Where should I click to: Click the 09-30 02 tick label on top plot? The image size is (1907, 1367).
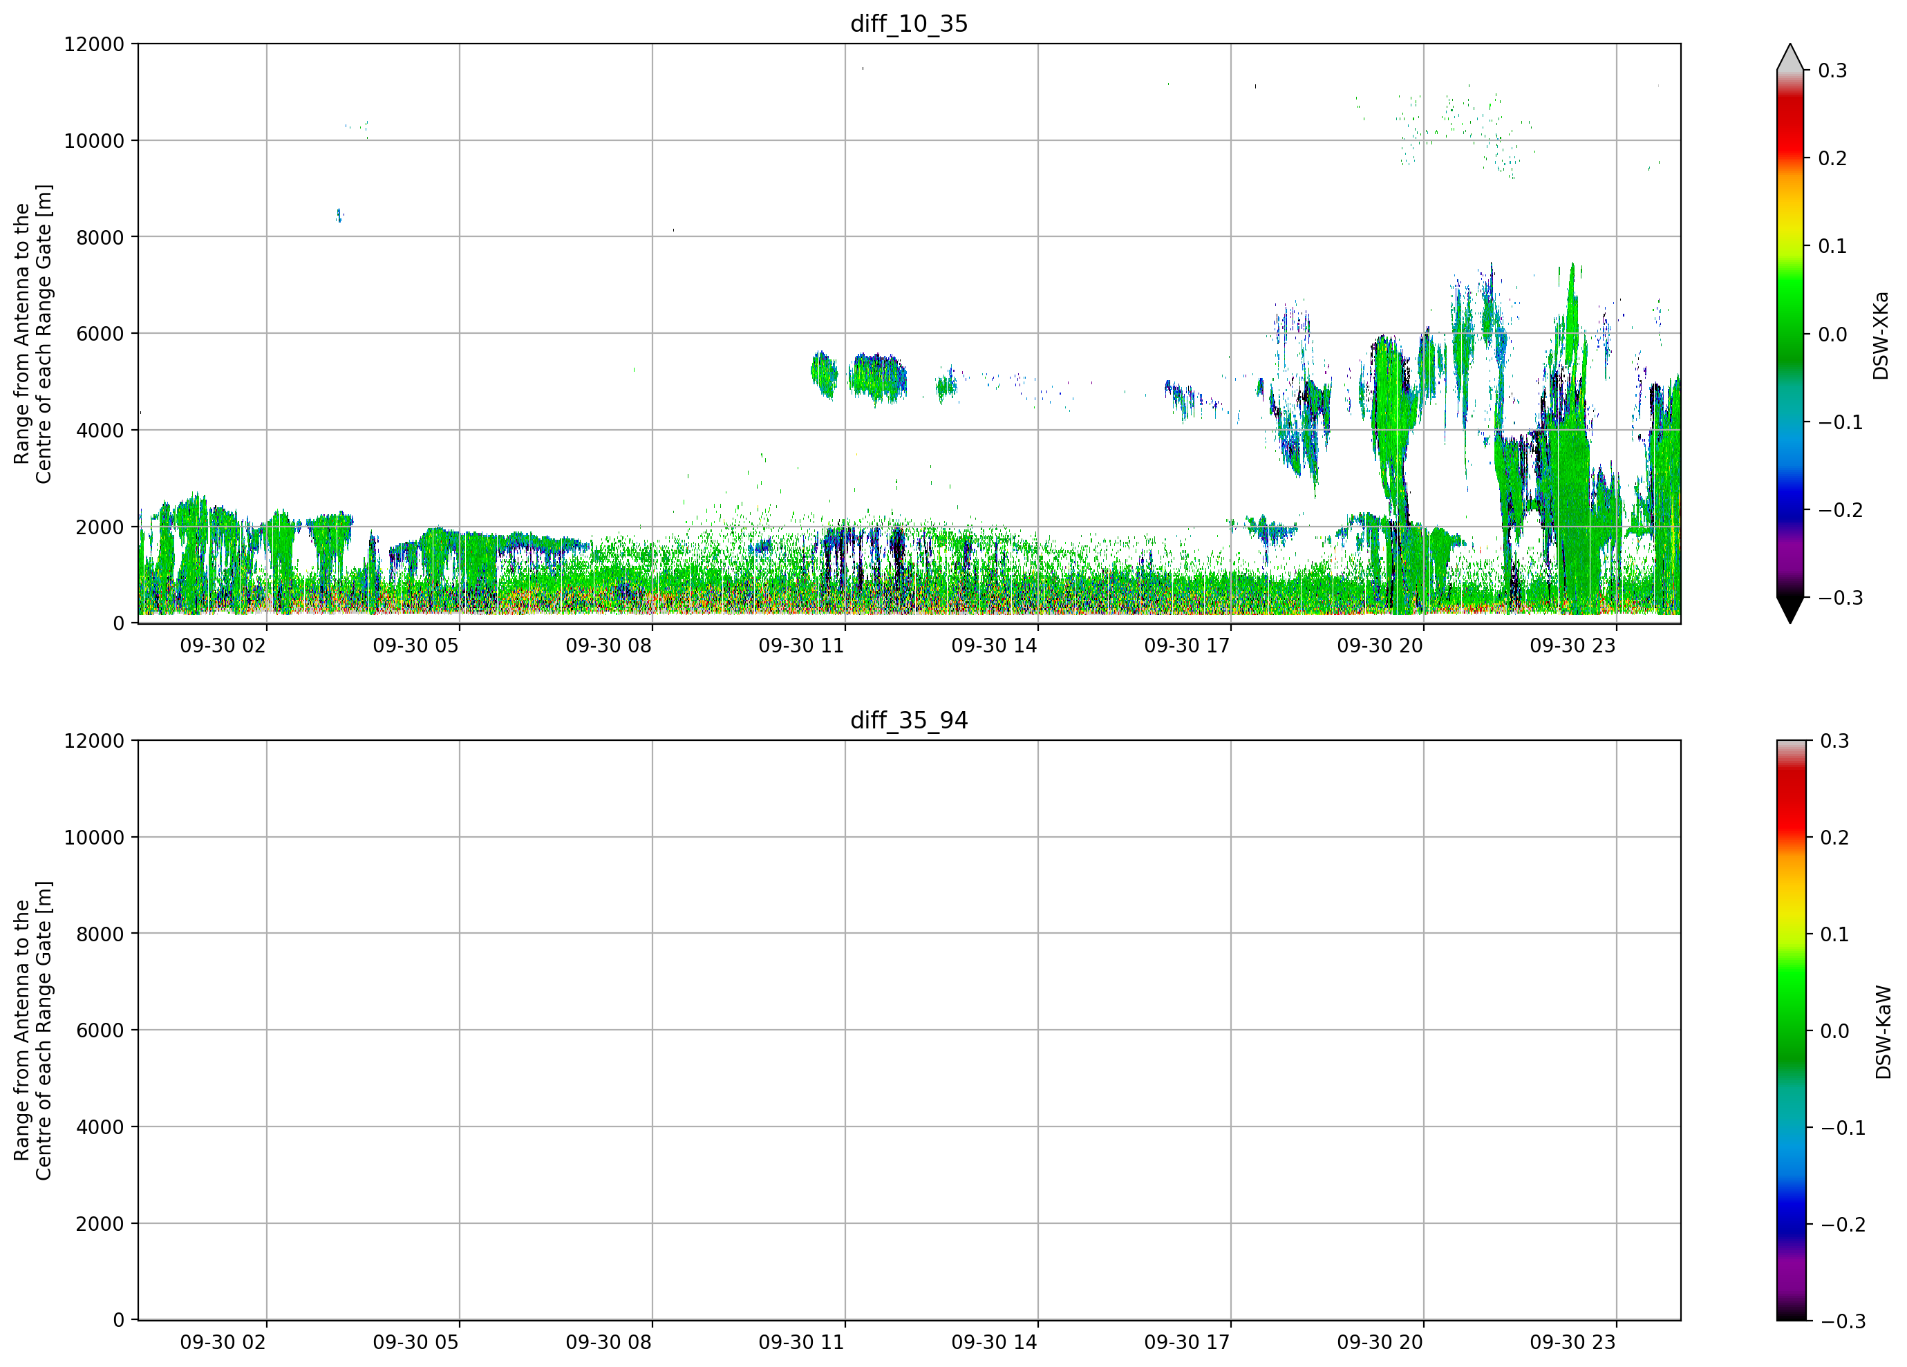tap(223, 645)
